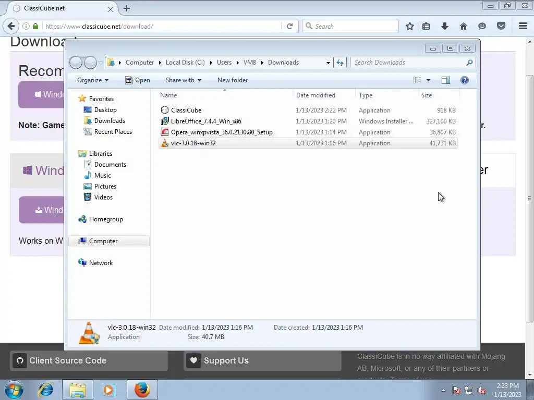The height and width of the screenshot is (400, 534).
Task: Click Local Disk (C:) in the breadcrumb
Action: click(185, 63)
